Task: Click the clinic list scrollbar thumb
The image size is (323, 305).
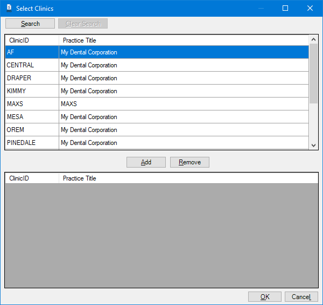Action: coord(313,73)
